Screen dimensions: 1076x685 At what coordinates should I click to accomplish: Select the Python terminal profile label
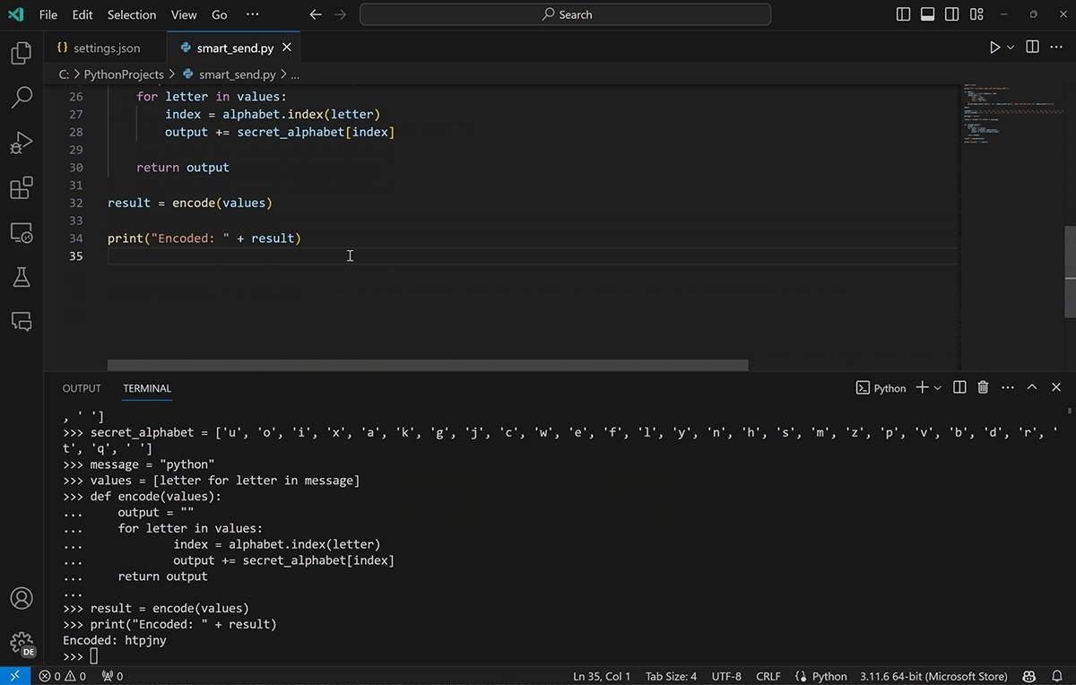click(881, 388)
